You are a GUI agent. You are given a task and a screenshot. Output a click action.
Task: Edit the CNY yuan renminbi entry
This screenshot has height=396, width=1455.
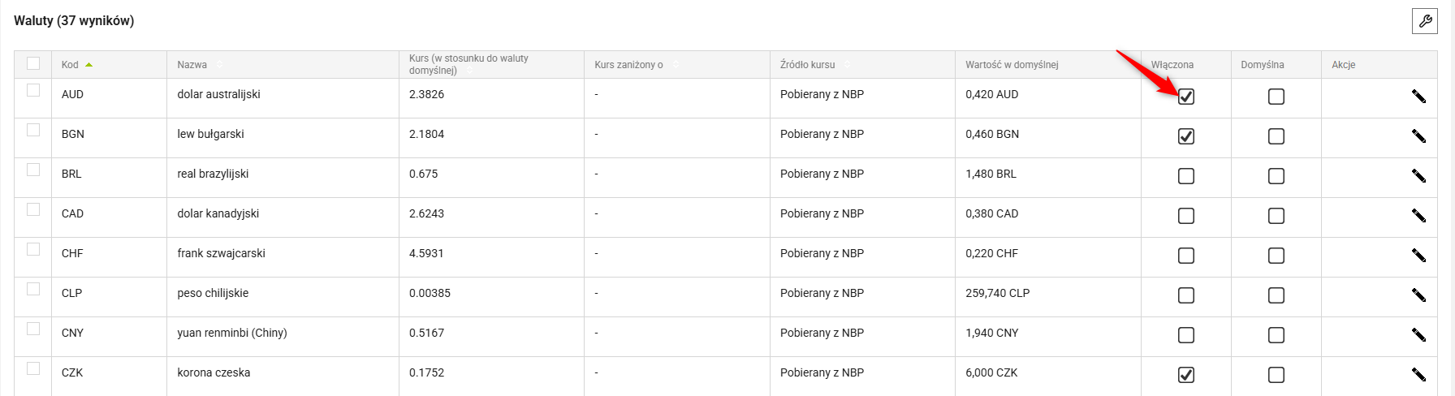click(1418, 335)
